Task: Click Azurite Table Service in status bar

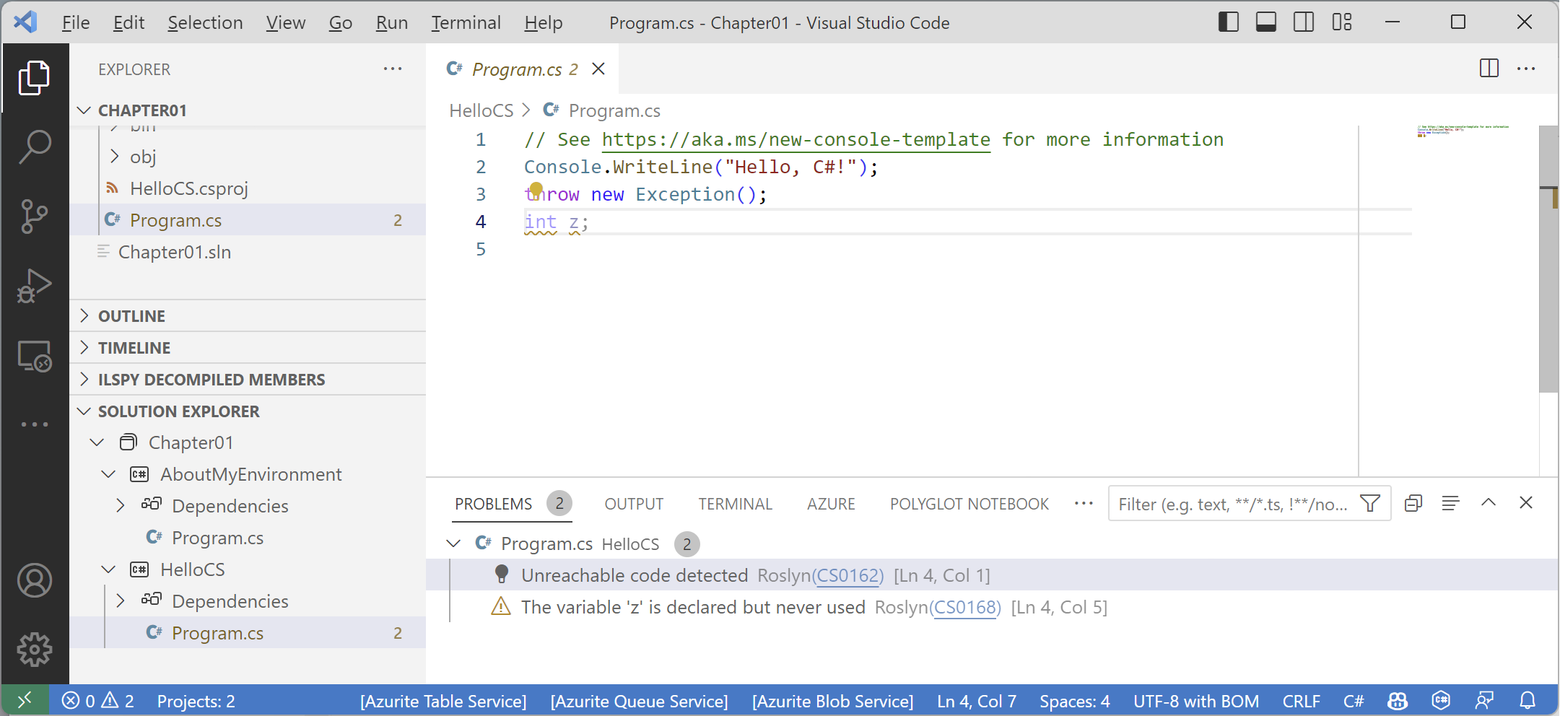Action: (443, 701)
